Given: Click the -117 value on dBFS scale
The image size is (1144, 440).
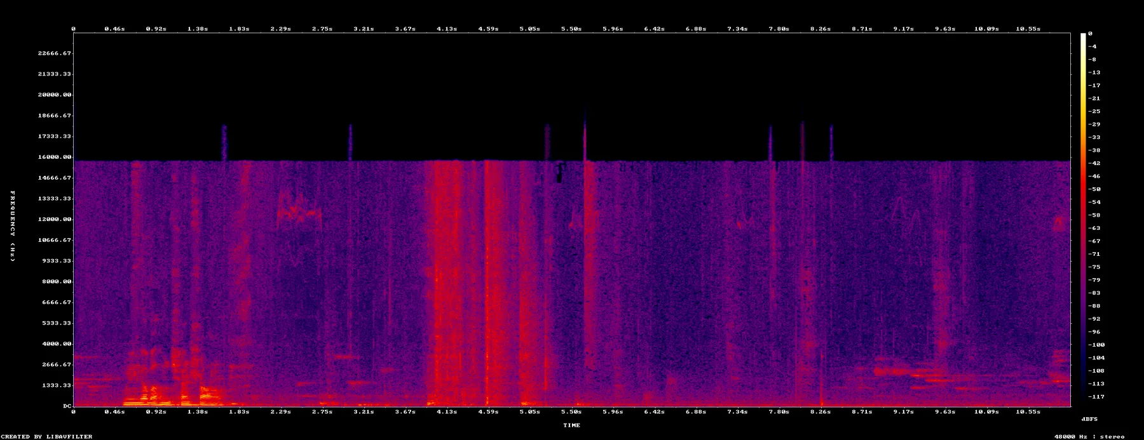Looking at the screenshot, I should [x=1096, y=397].
